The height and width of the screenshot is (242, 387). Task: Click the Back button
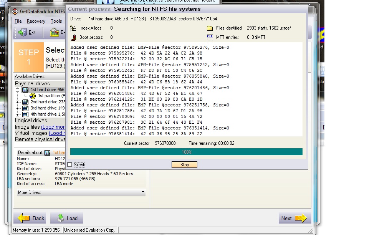[x=31, y=218]
